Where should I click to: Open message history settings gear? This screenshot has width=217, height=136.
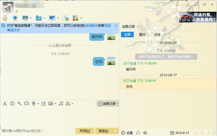coord(123,133)
